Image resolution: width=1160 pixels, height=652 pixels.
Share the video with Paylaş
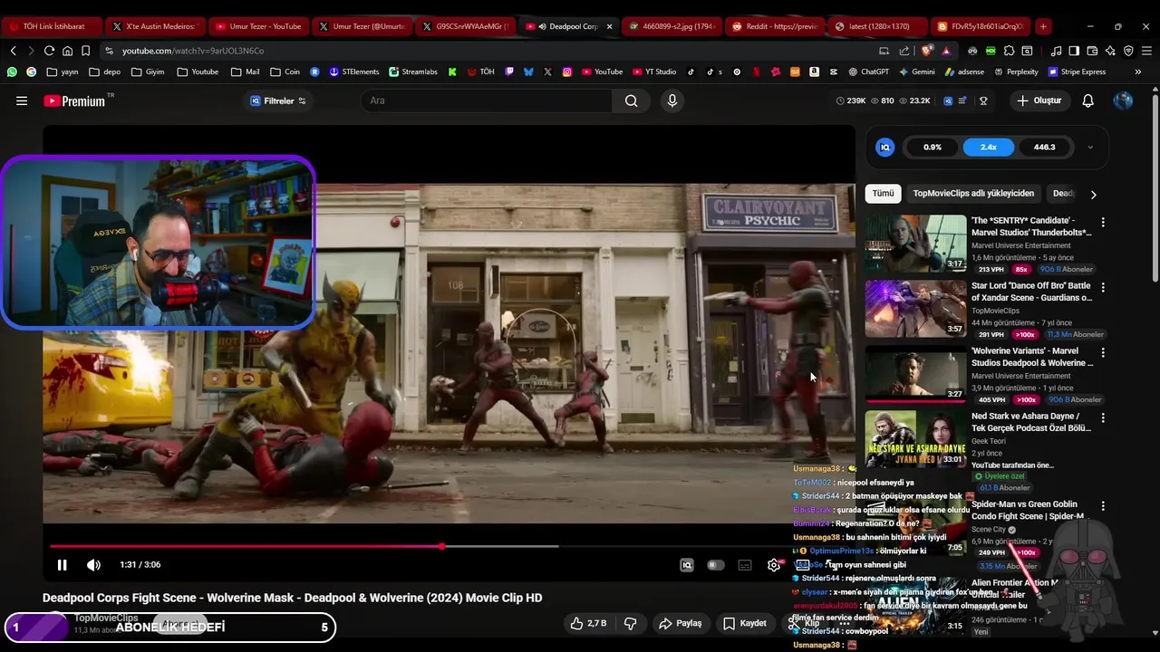click(681, 623)
